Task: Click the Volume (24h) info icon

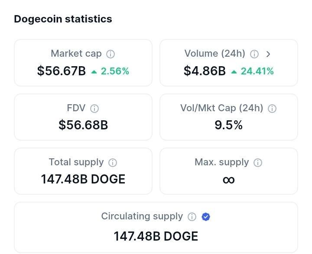Action: [254, 54]
